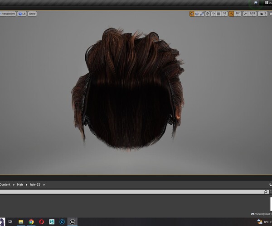Open Maya from the taskbar

52,221
